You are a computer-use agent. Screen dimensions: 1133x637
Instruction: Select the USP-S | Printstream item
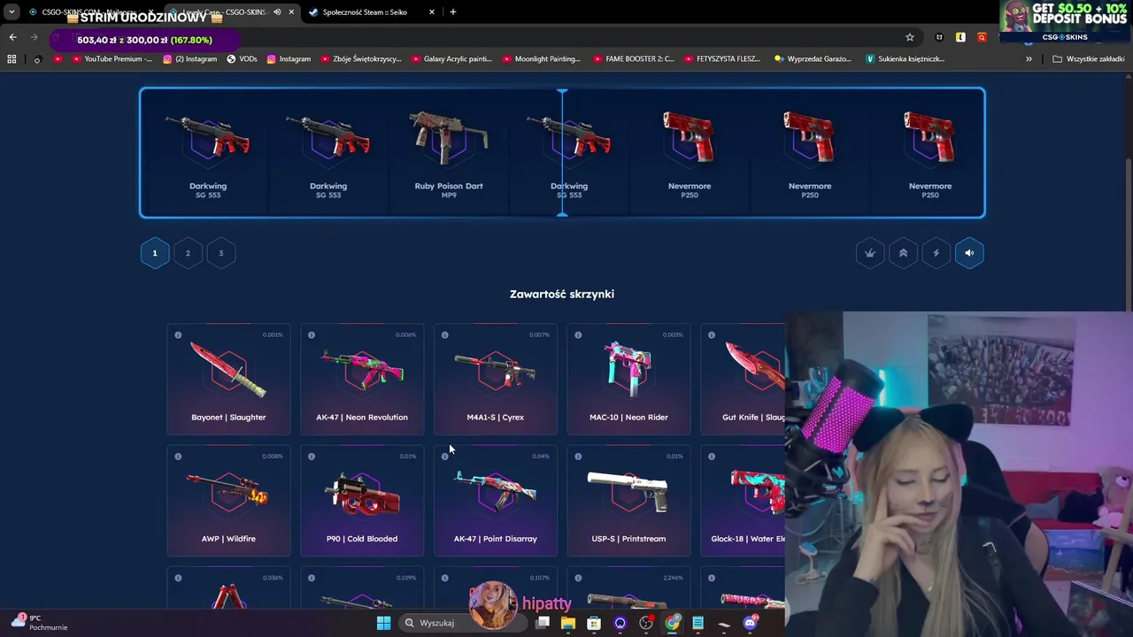pos(628,501)
